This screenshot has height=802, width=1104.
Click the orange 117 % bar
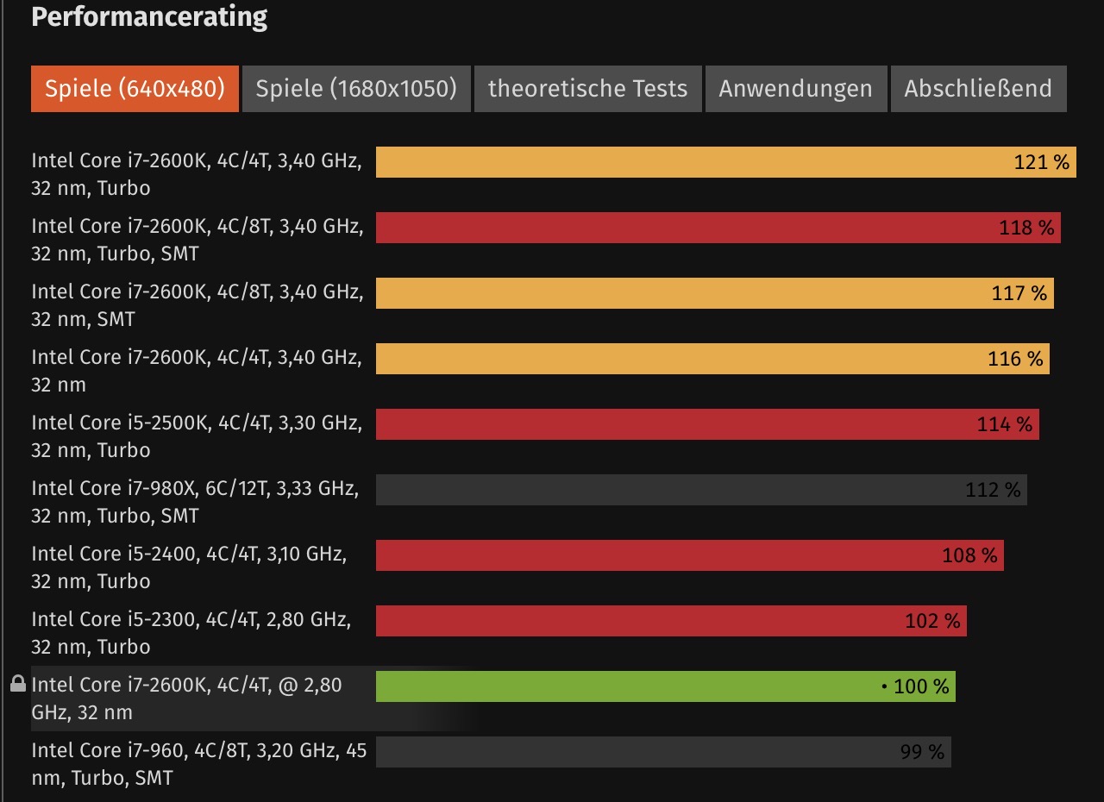[715, 293]
